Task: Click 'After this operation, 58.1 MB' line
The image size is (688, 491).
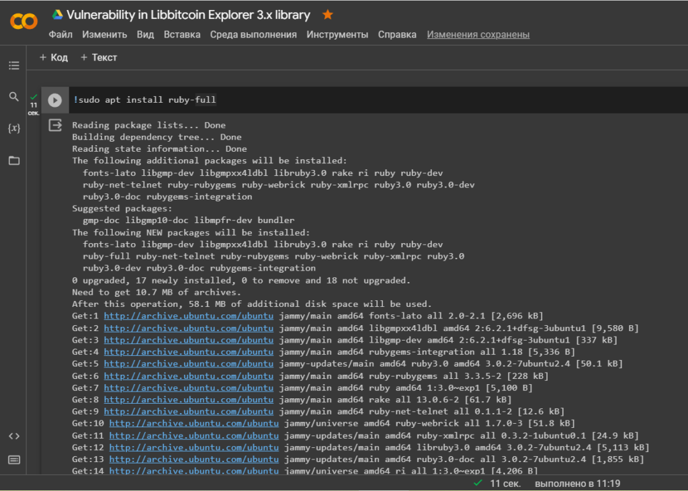Action: (x=252, y=304)
